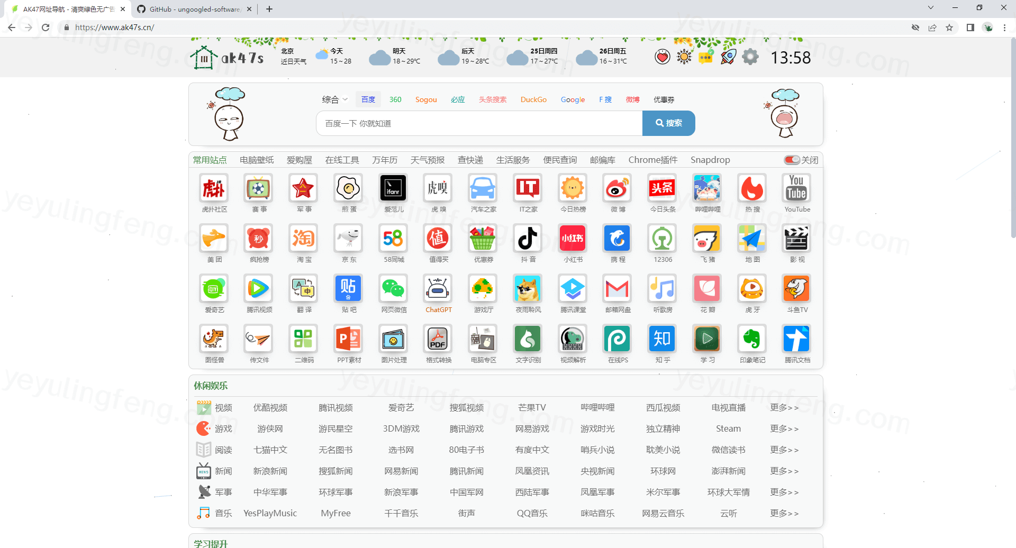Screen dimensions: 1016x548
Task: Click the search input field
Action: tap(479, 123)
